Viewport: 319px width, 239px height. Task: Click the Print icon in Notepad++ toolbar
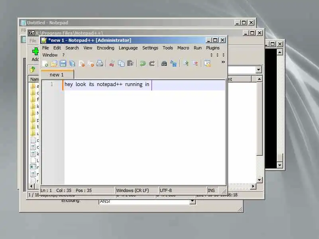tap(100, 64)
